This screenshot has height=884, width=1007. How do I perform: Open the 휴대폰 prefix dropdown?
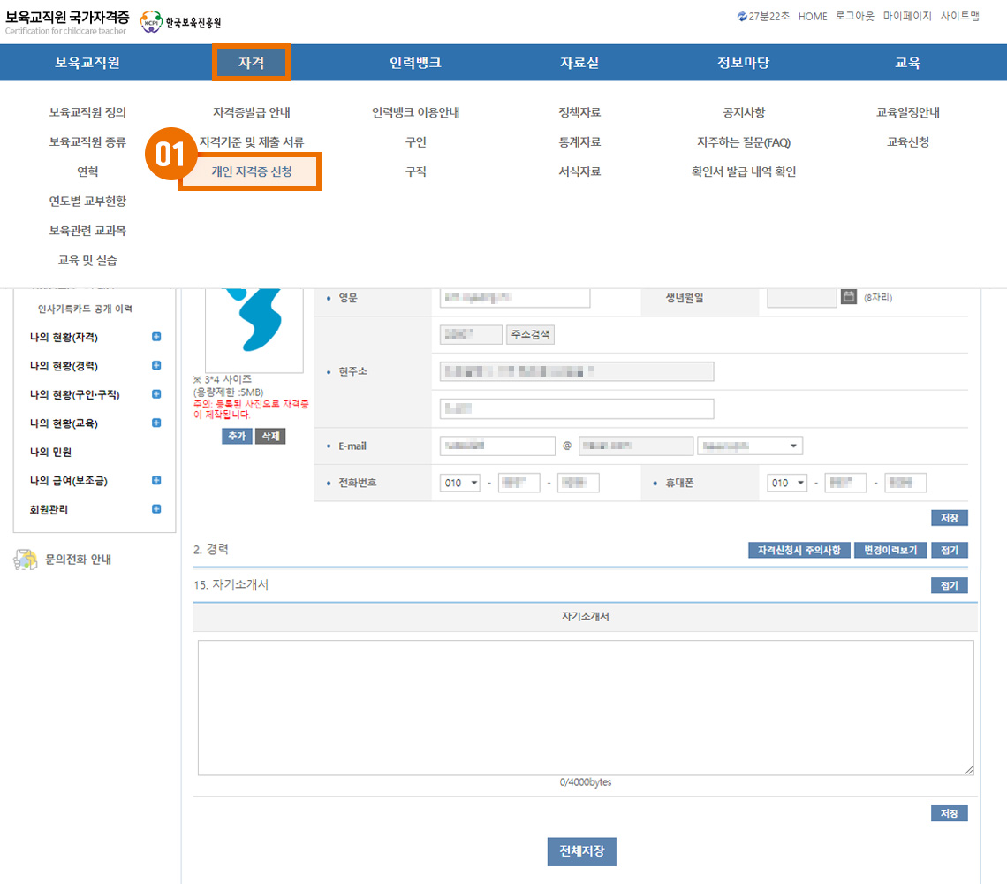tap(788, 484)
